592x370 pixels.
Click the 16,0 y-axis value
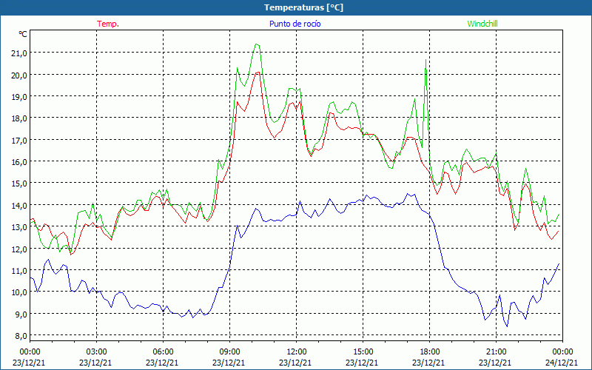pyautogui.click(x=19, y=161)
